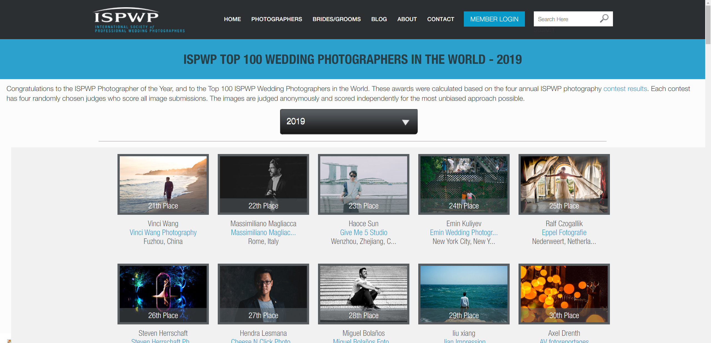The height and width of the screenshot is (343, 711).
Task: Go to the Brides/Grooms menu
Action: click(x=336, y=19)
